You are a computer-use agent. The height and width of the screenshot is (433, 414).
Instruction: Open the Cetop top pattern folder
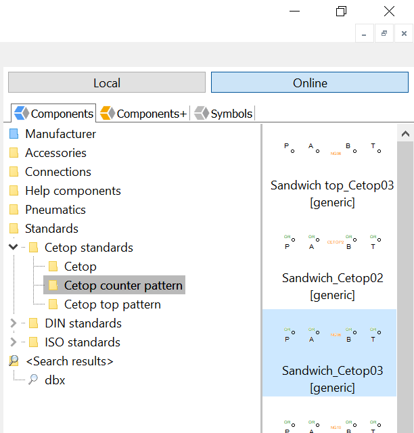tap(112, 304)
